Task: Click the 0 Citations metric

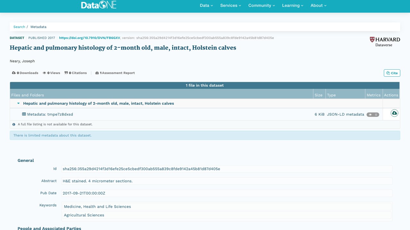Action: click(76, 73)
